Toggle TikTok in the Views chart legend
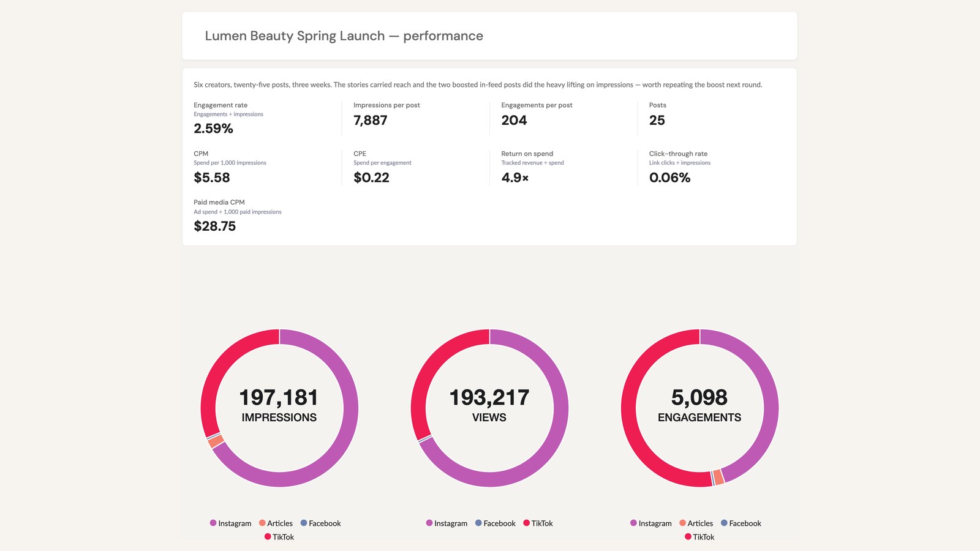The width and height of the screenshot is (980, 551). pos(538,523)
